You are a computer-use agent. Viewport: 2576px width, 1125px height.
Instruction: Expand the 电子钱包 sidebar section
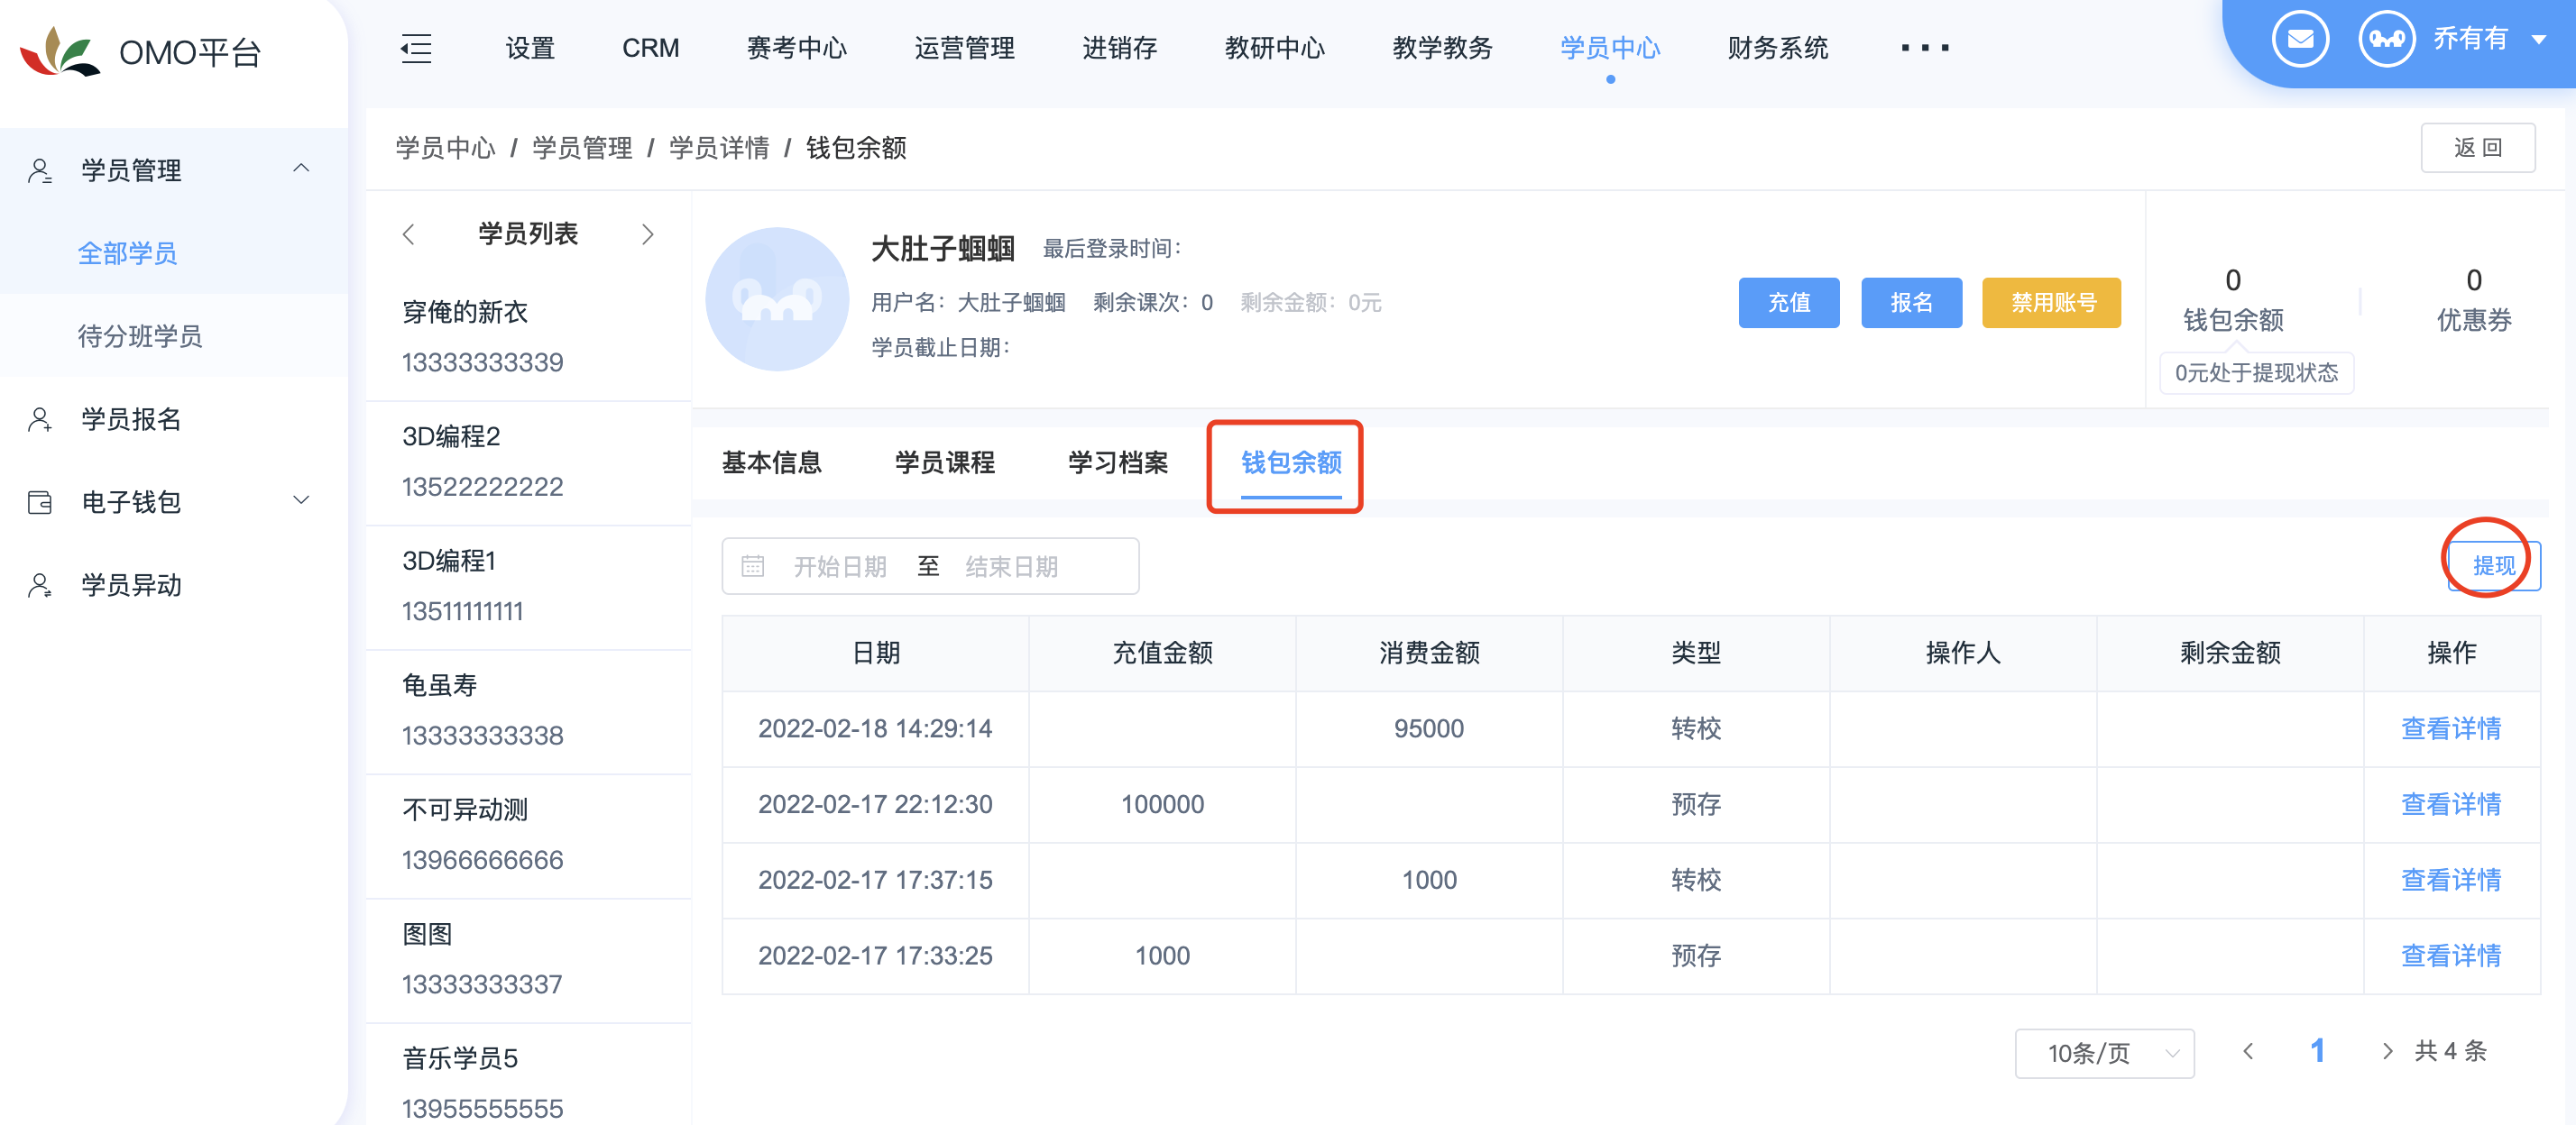click(x=301, y=500)
